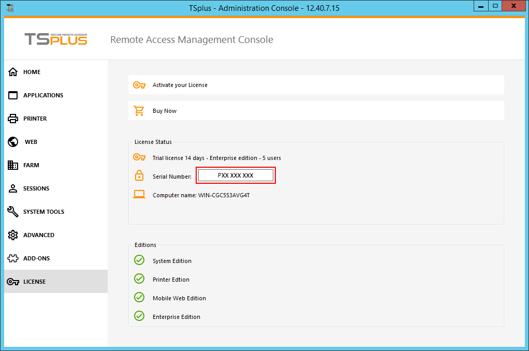This screenshot has height=351, width=529.
Task: Open the ADD-ONS section label
Action: [36, 258]
